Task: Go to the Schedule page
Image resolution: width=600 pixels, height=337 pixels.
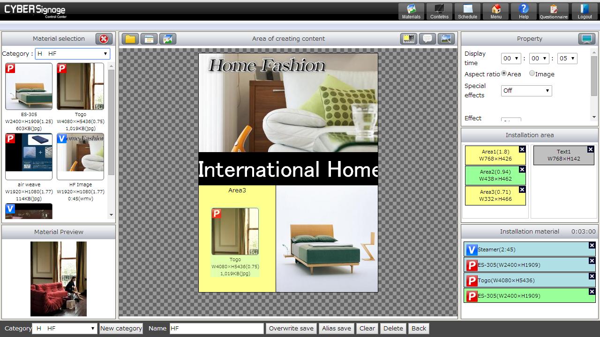Action: coord(467,11)
